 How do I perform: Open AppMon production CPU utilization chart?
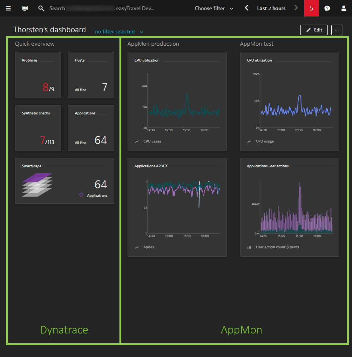[177, 101]
